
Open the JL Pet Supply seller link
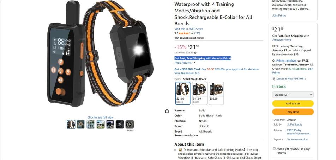(294, 124)
